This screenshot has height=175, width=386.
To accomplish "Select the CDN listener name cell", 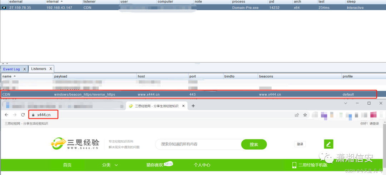I will 6,94.
